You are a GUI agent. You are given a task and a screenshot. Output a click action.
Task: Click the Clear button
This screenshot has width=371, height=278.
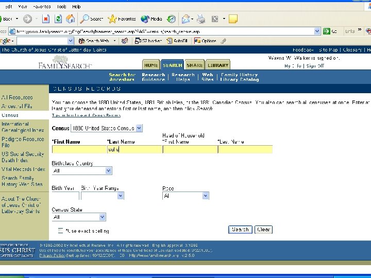tap(264, 230)
